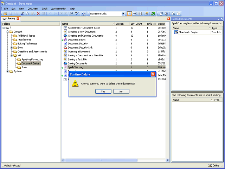Click the right arrow of horizontal scrollbar
Viewport: 225px width, 169px height.
click(167, 160)
